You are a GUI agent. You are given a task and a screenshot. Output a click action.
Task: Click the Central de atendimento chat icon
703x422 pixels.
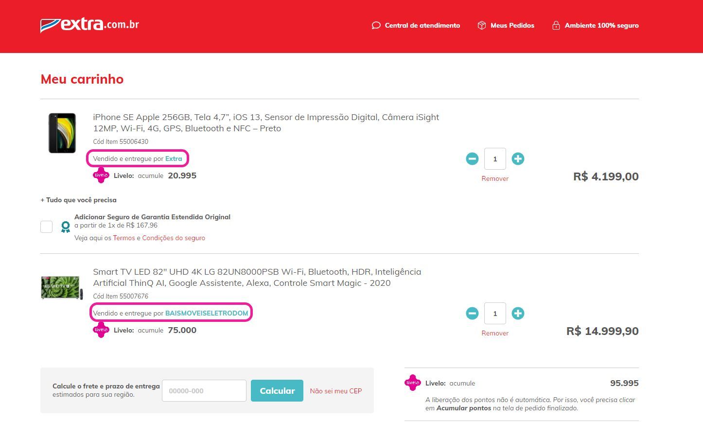point(376,25)
